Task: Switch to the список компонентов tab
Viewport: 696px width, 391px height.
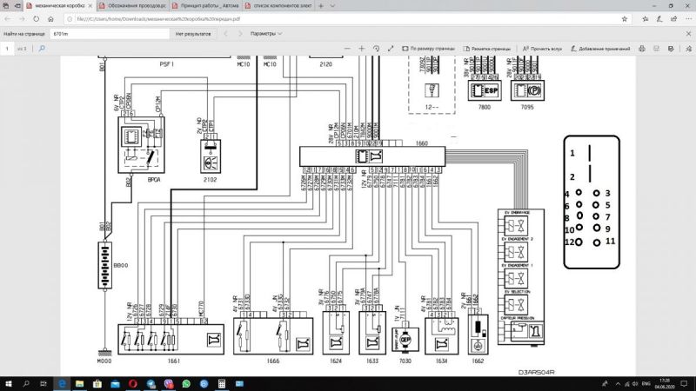Action: point(278,6)
